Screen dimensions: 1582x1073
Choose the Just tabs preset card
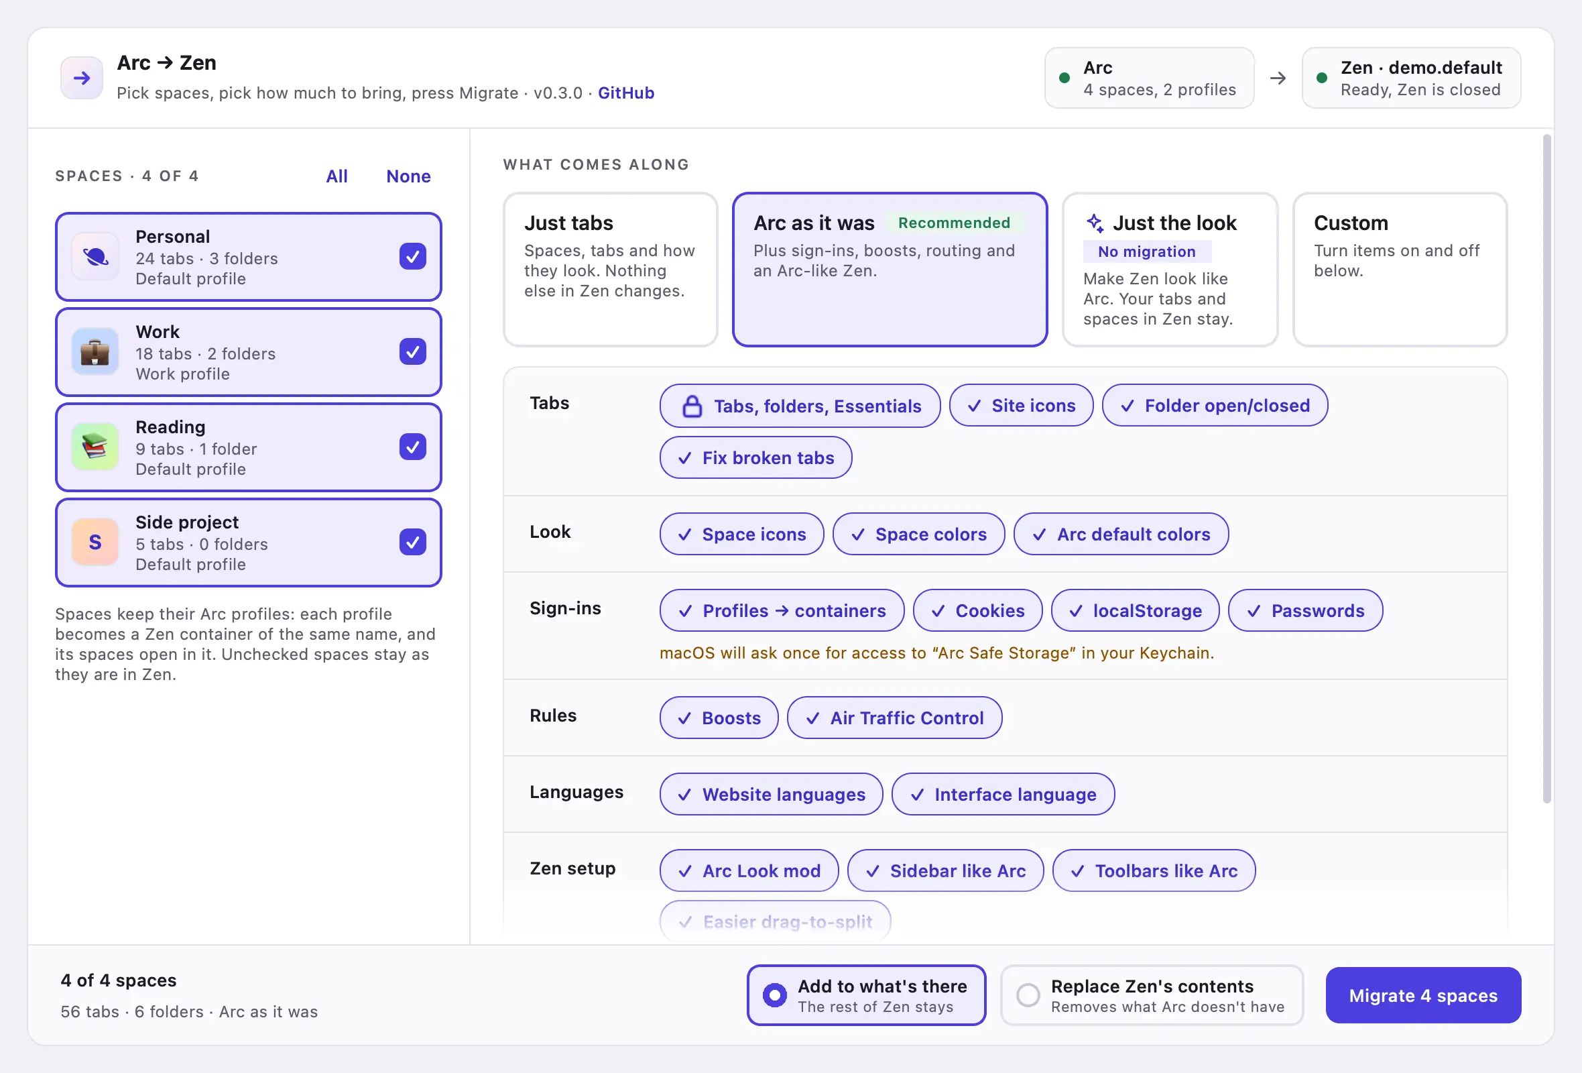[611, 270]
